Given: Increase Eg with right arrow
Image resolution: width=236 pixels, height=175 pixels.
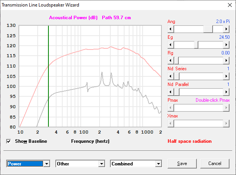Looking at the screenshot, I should (226, 45).
